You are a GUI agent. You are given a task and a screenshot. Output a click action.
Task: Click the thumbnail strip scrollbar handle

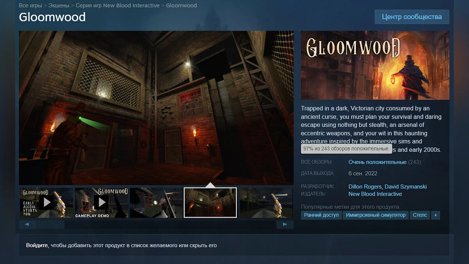pyautogui.click(x=51, y=224)
